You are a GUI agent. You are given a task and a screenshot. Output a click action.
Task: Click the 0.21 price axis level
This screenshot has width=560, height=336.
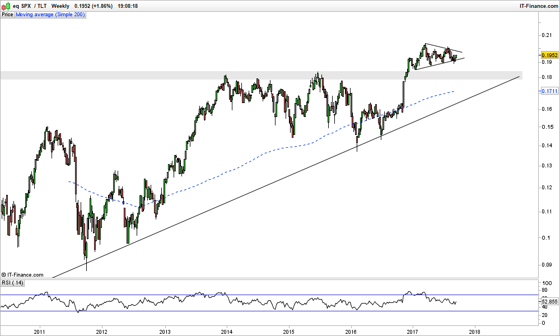coord(546,35)
